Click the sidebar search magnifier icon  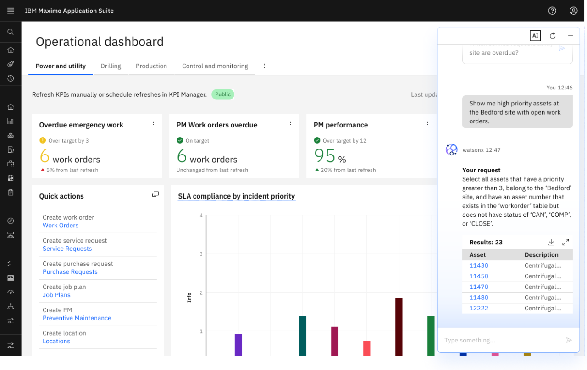pos(11,32)
